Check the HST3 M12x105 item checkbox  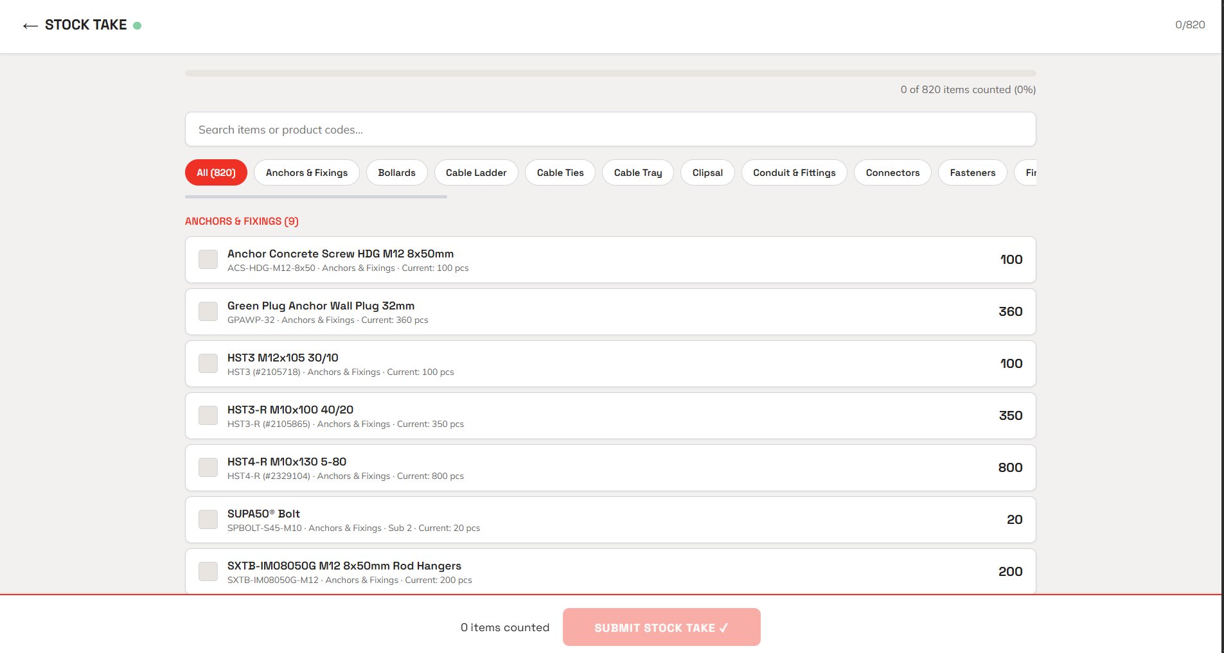(x=208, y=363)
